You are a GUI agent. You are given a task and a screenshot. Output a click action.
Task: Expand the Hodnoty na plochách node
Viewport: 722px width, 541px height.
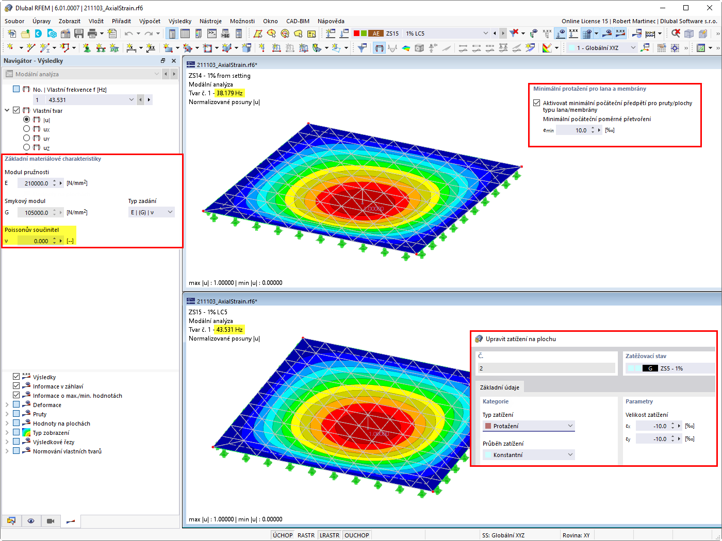(7, 424)
